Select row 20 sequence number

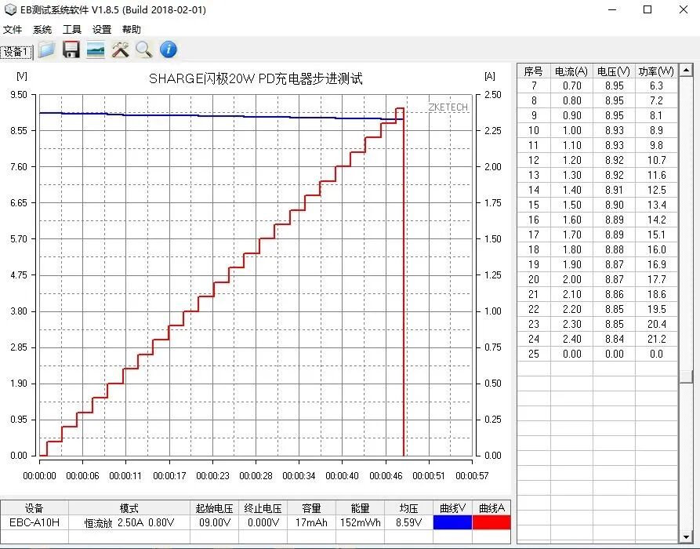click(534, 280)
